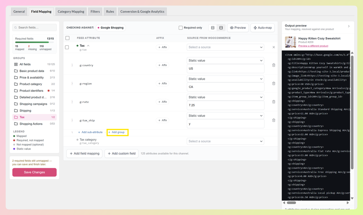Preview a different product link
Image resolution: width=363 pixels, height=215 pixels.
tap(313, 46)
